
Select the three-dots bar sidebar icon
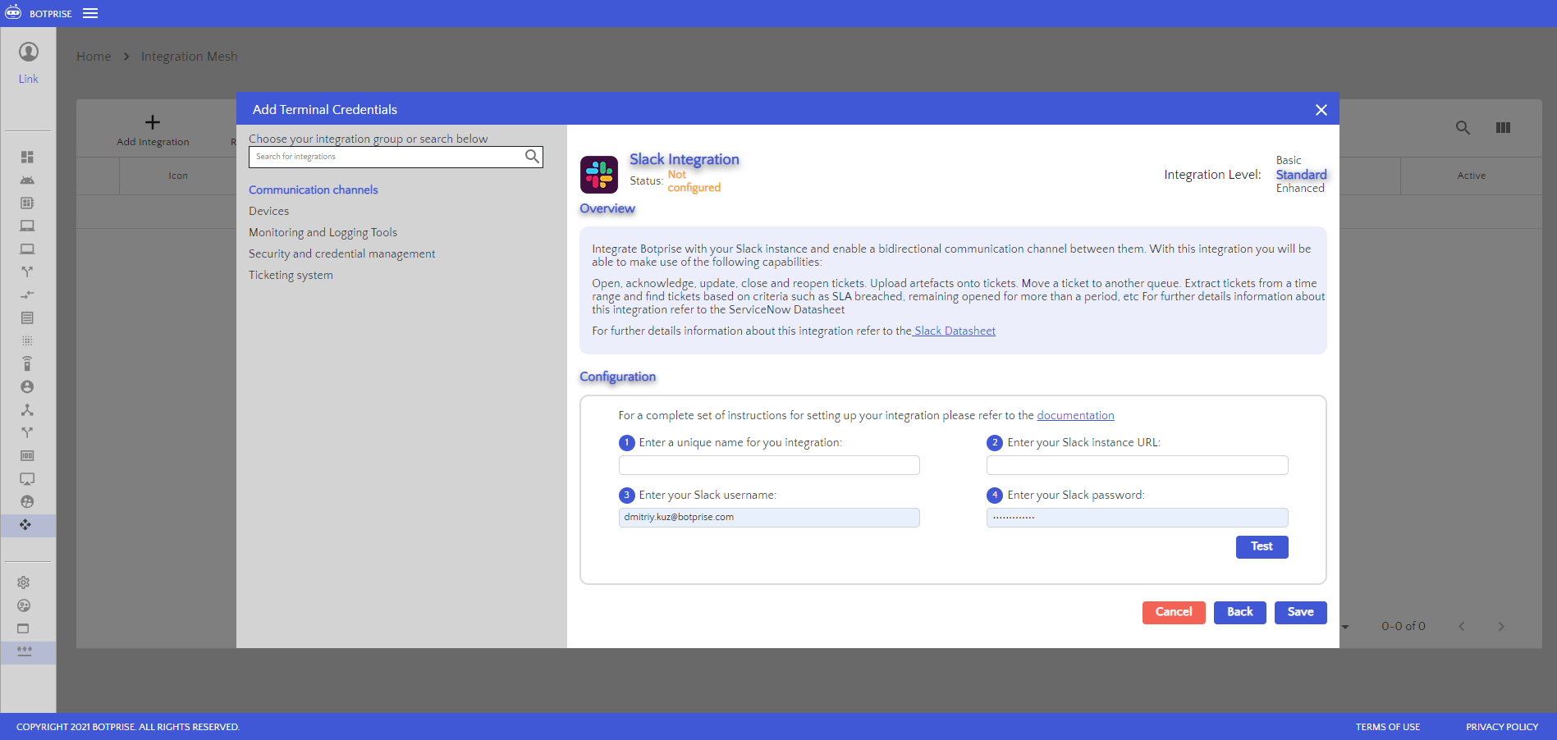coord(25,651)
